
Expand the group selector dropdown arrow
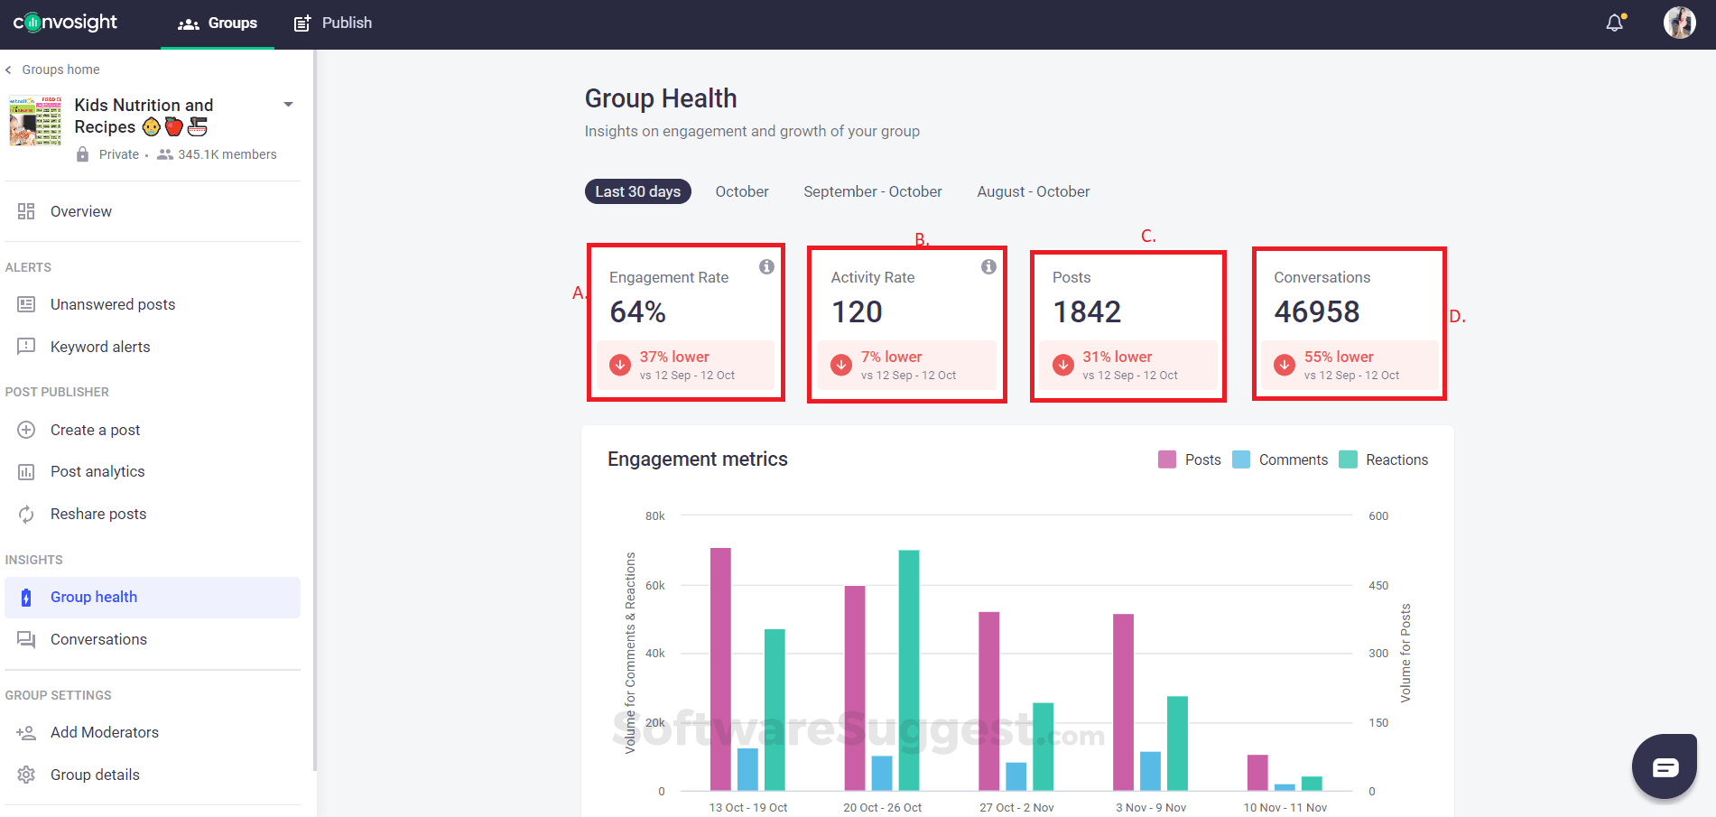point(289,105)
